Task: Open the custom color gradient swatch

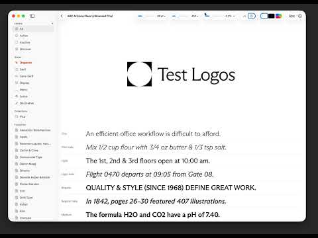Action: point(278,16)
